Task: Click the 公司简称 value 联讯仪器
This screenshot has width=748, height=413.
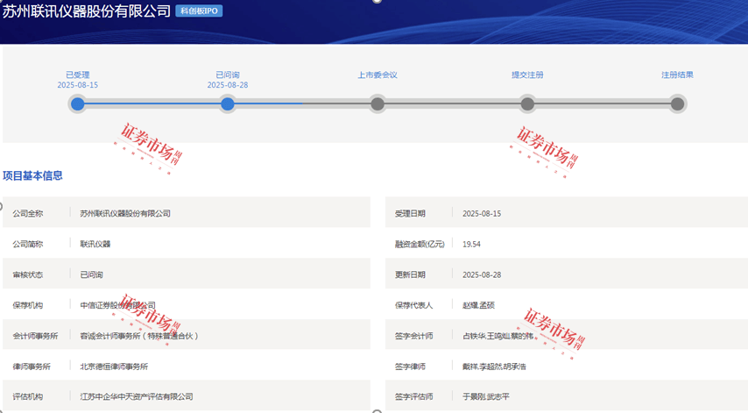Action: 95,244
